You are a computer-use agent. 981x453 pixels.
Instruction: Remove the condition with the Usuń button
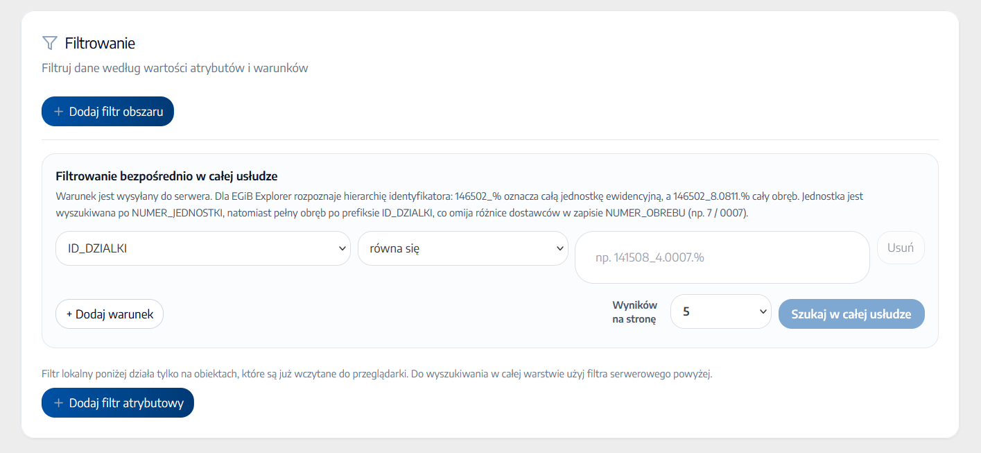901,248
